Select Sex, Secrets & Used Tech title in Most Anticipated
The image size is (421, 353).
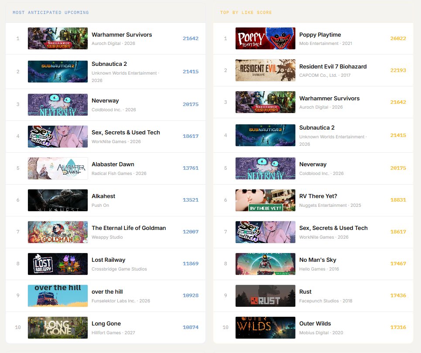pos(126,132)
